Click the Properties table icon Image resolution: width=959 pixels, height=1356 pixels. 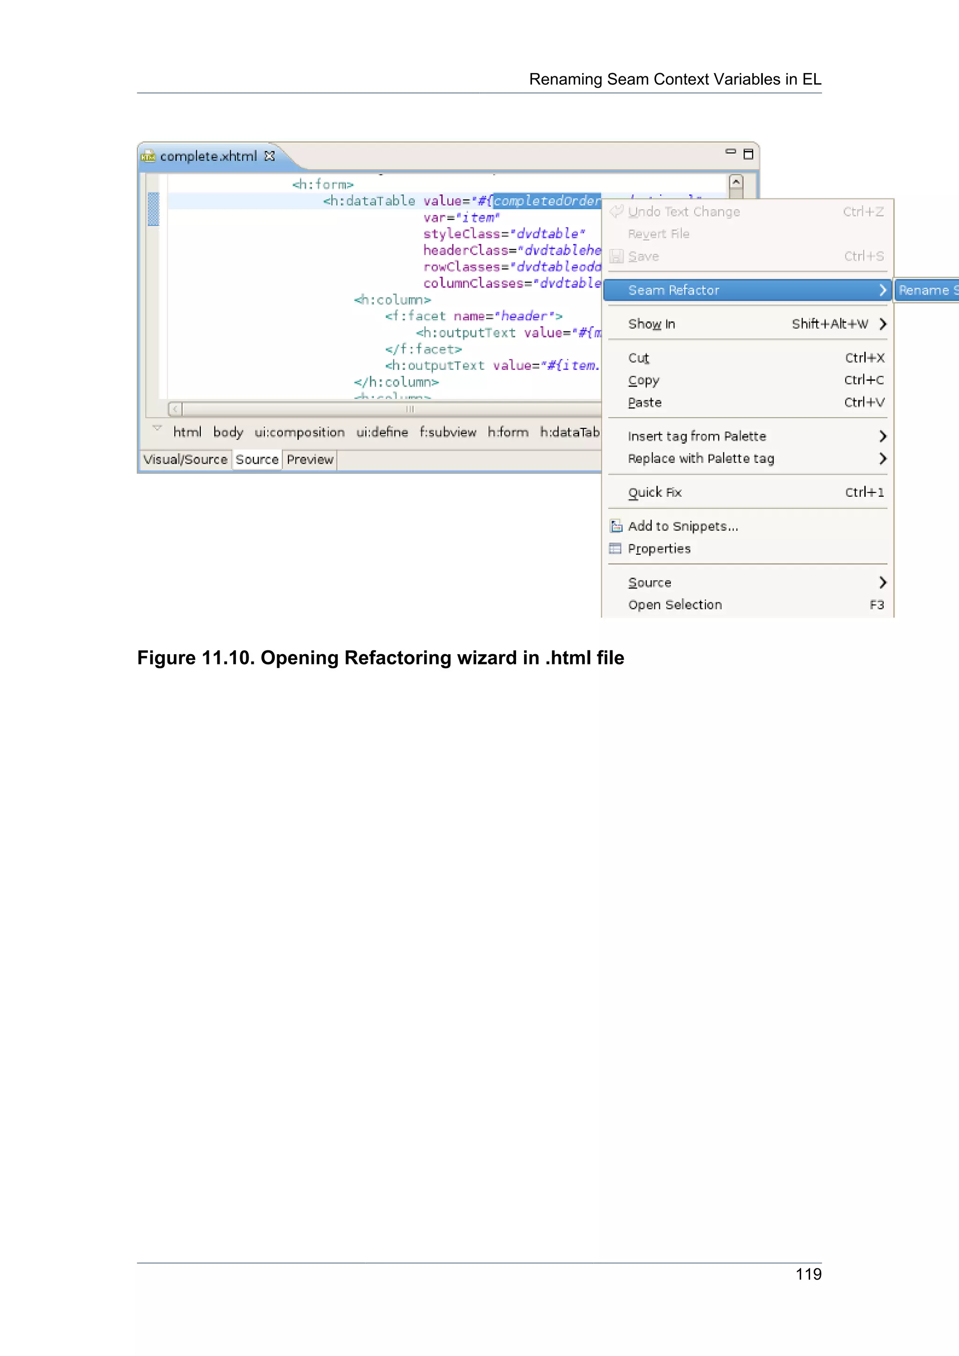[x=615, y=548]
